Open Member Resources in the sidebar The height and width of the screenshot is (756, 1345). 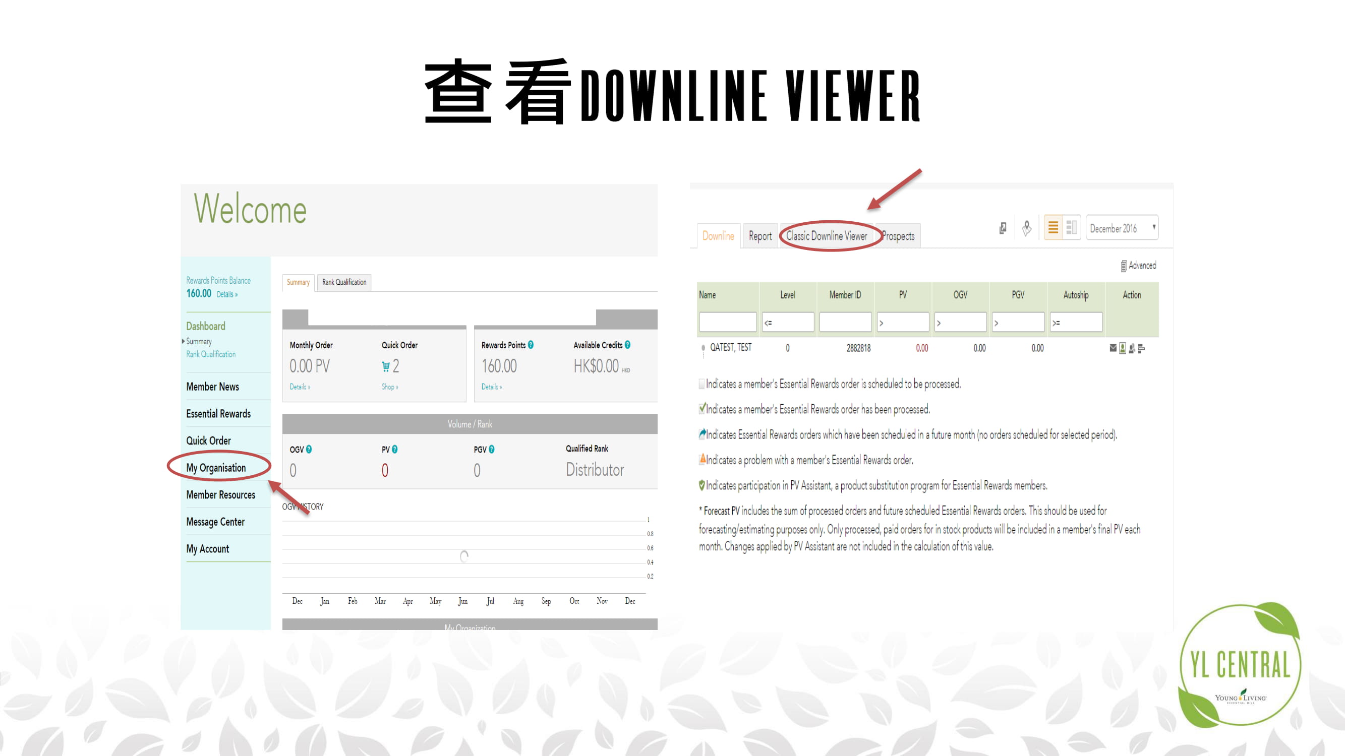point(221,494)
